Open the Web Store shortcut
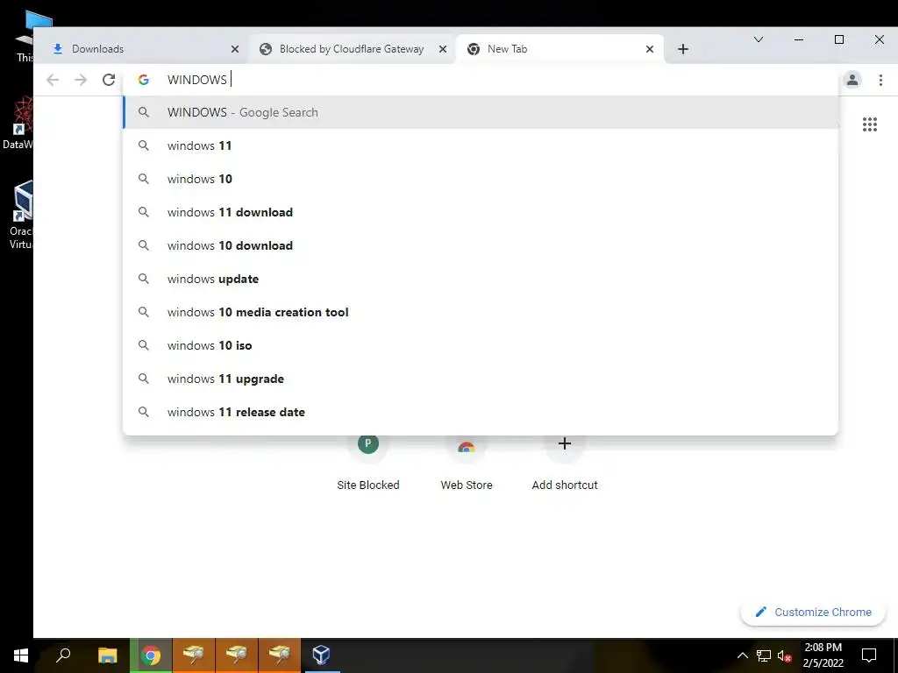Screen dimensions: 898x673 click(x=467, y=463)
